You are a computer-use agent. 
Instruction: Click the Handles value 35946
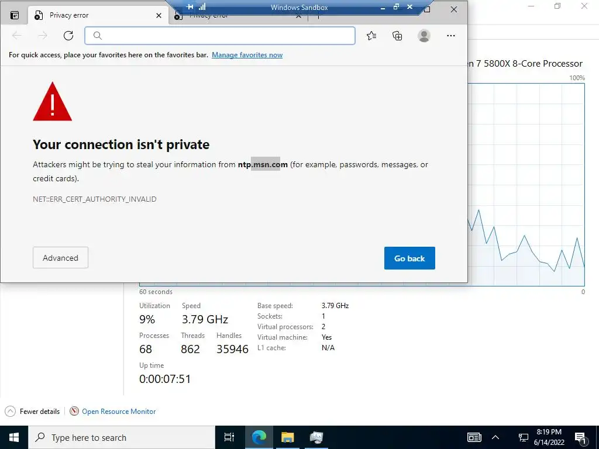(232, 349)
